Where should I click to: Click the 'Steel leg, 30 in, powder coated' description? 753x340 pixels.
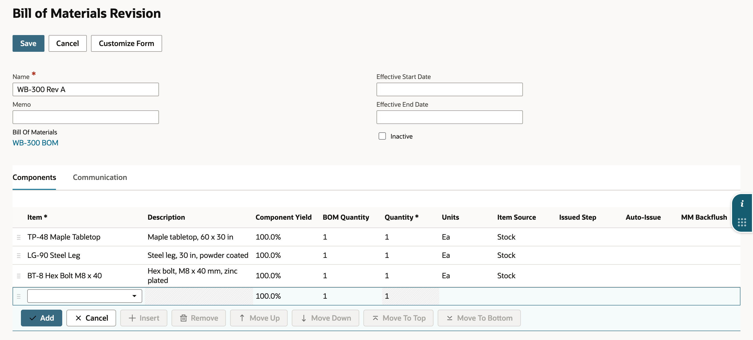pos(198,256)
